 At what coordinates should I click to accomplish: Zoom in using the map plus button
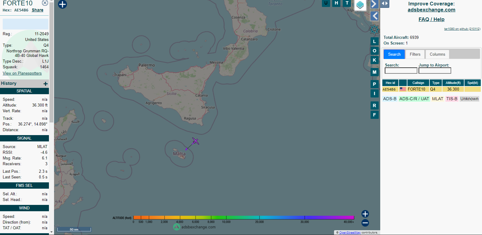click(x=365, y=214)
